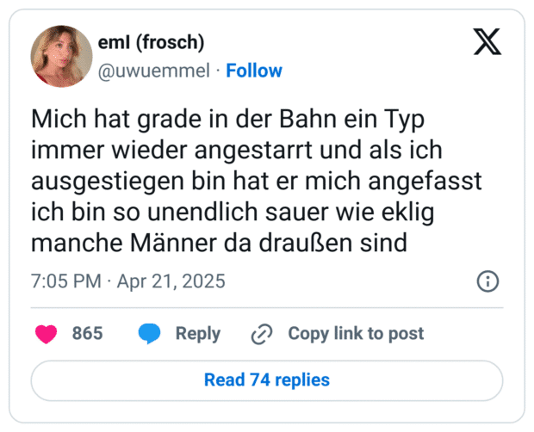Like the post with the heart icon
Viewport: 534px width, 432px height.
46,334
